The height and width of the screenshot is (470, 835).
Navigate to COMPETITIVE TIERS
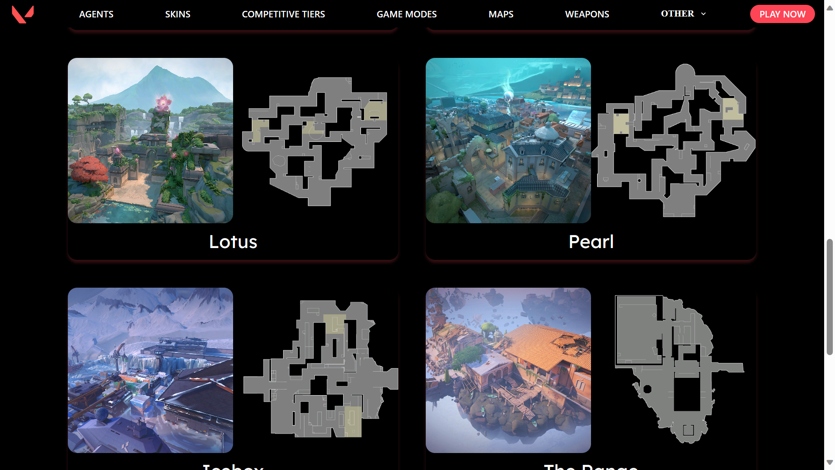pyautogui.click(x=283, y=14)
